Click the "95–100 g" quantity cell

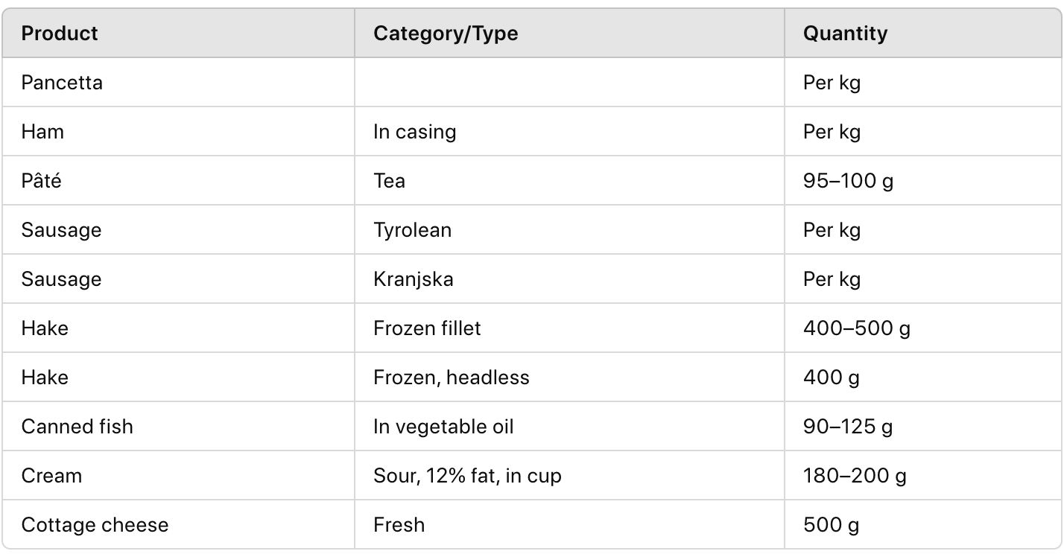(848, 181)
